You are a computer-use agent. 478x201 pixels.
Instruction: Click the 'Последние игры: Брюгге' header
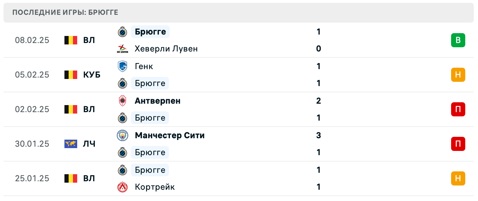click(65, 13)
